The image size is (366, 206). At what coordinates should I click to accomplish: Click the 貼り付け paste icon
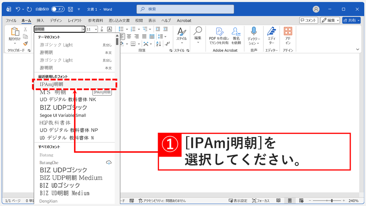[15, 31]
